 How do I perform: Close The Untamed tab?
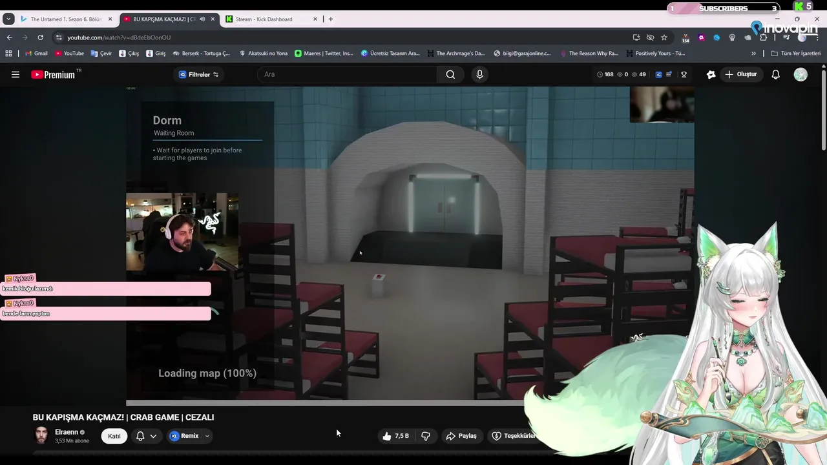[110, 19]
